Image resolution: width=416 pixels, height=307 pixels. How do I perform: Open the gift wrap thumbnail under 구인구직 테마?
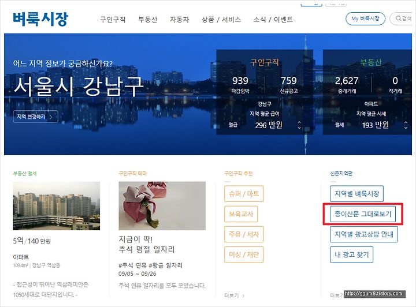click(x=162, y=206)
